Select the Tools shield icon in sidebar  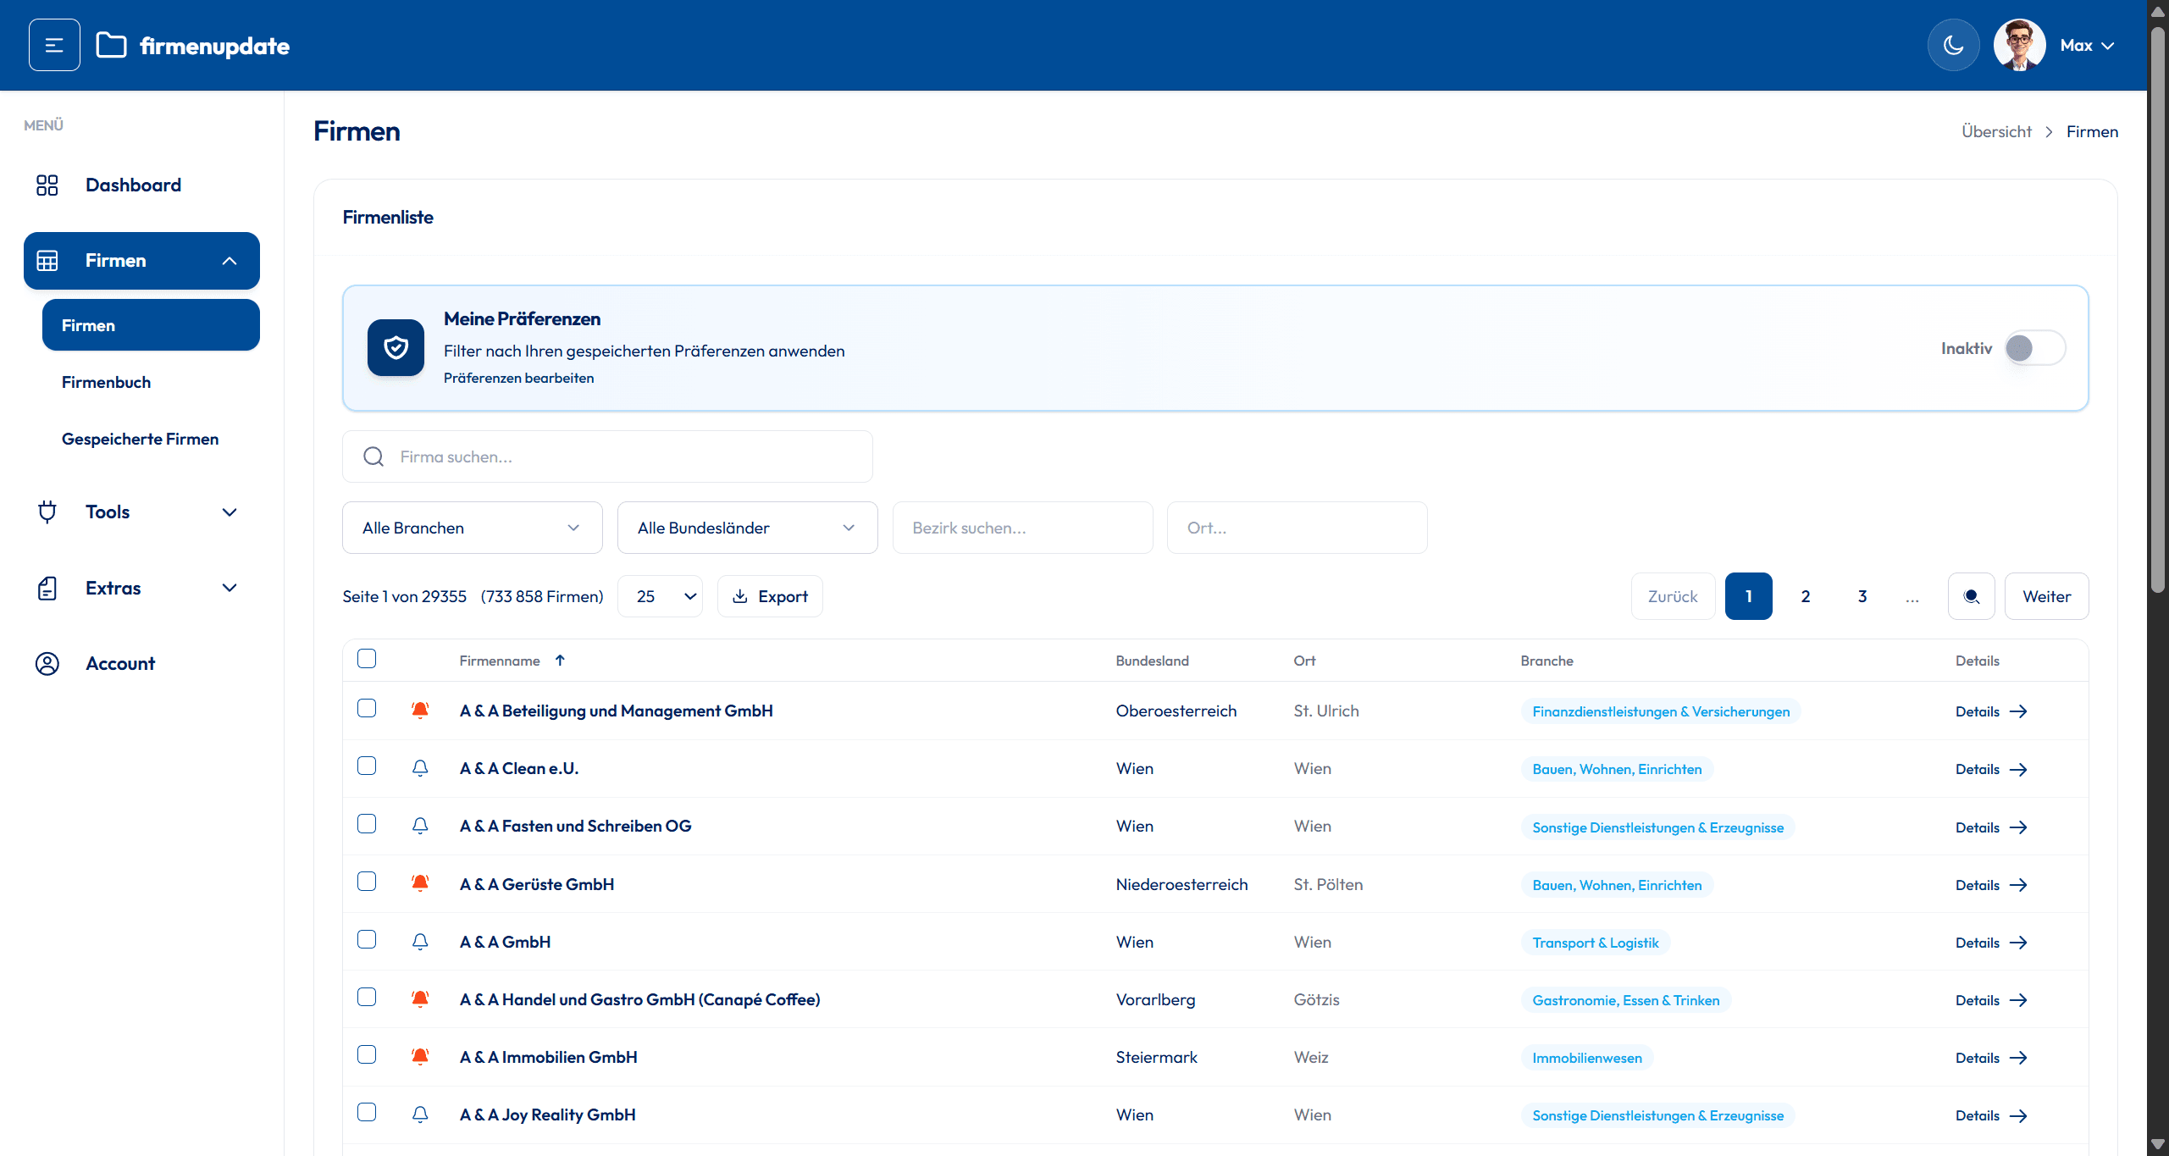tap(47, 512)
